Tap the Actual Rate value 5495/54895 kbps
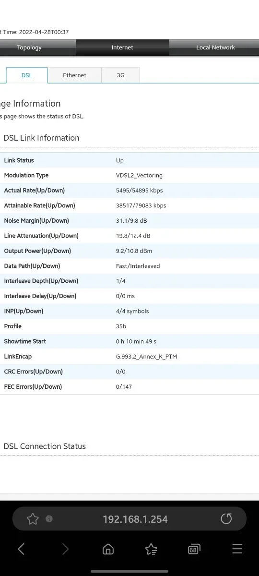The image size is (259, 576). click(x=139, y=191)
